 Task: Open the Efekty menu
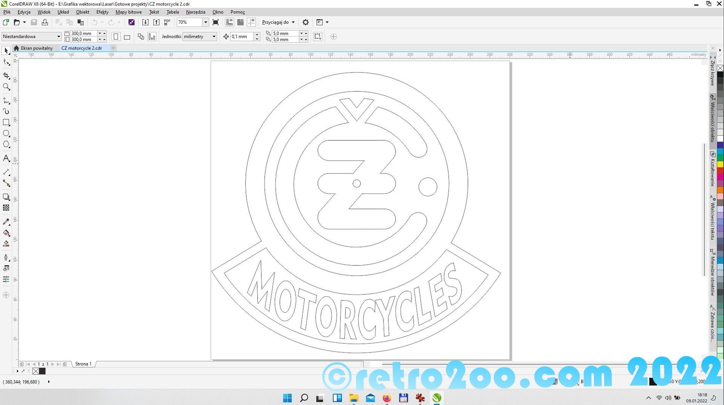click(102, 12)
